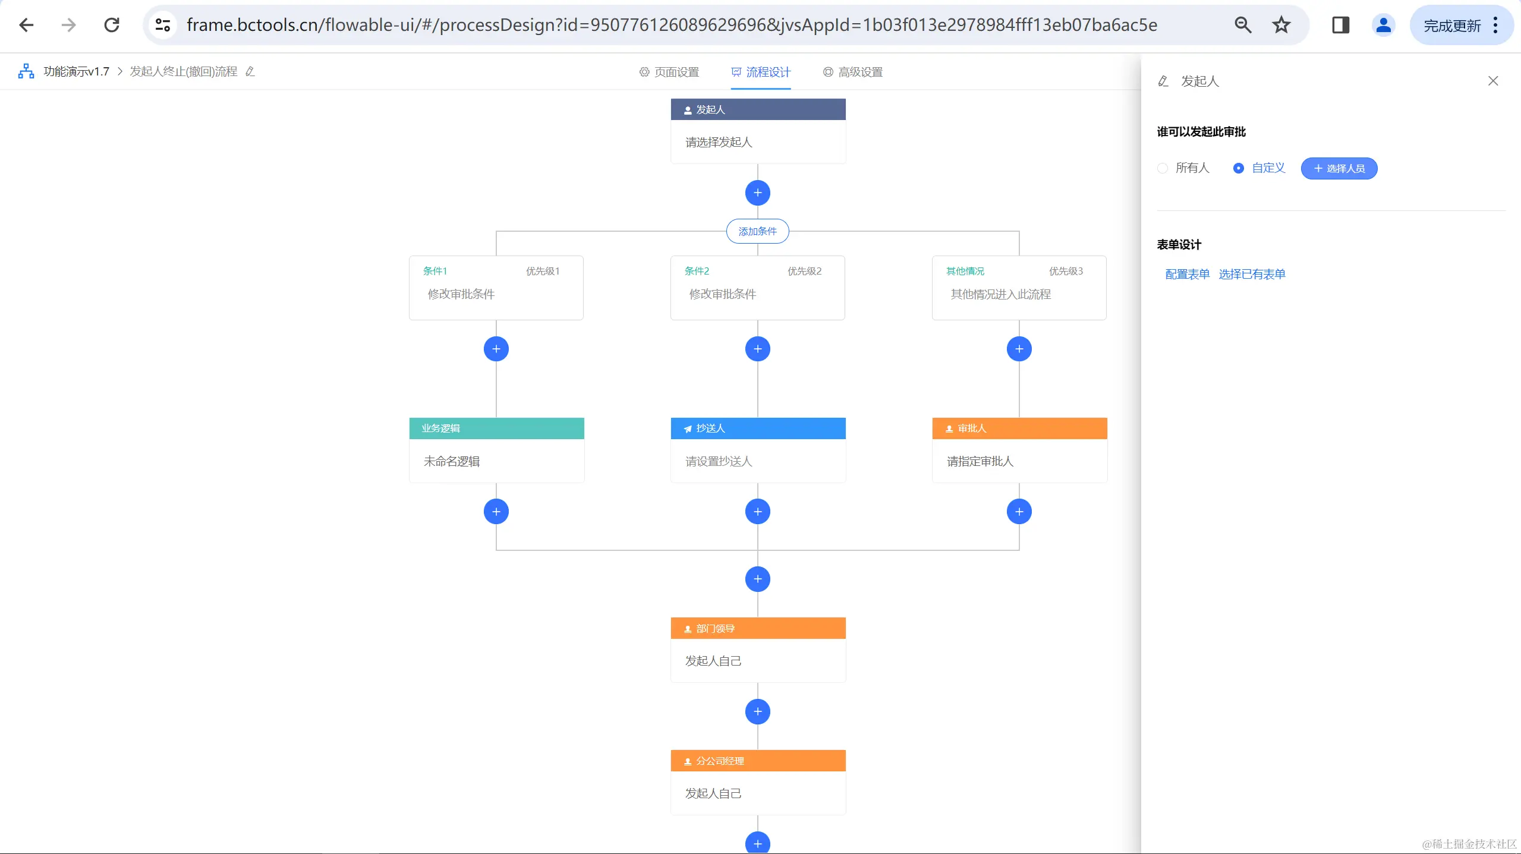Select the 所有人 radio option
This screenshot has width=1521, height=854.
pos(1163,168)
